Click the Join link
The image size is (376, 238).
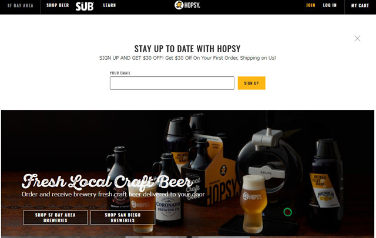pos(311,5)
